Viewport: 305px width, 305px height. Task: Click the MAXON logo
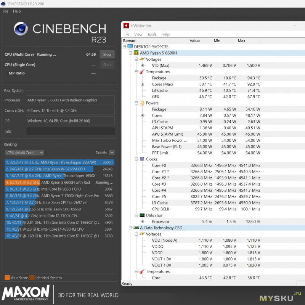pos(26,293)
